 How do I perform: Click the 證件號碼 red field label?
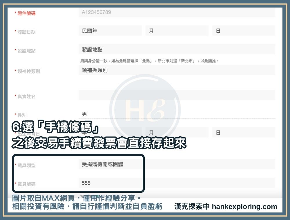click(26, 13)
